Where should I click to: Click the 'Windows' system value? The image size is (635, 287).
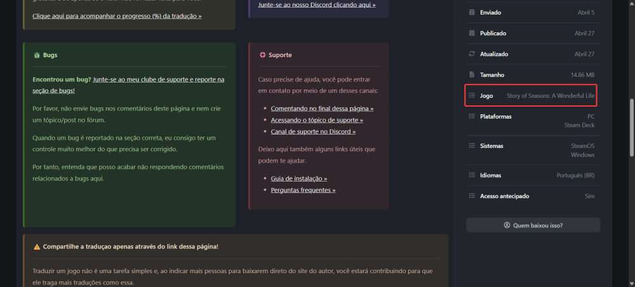point(583,155)
